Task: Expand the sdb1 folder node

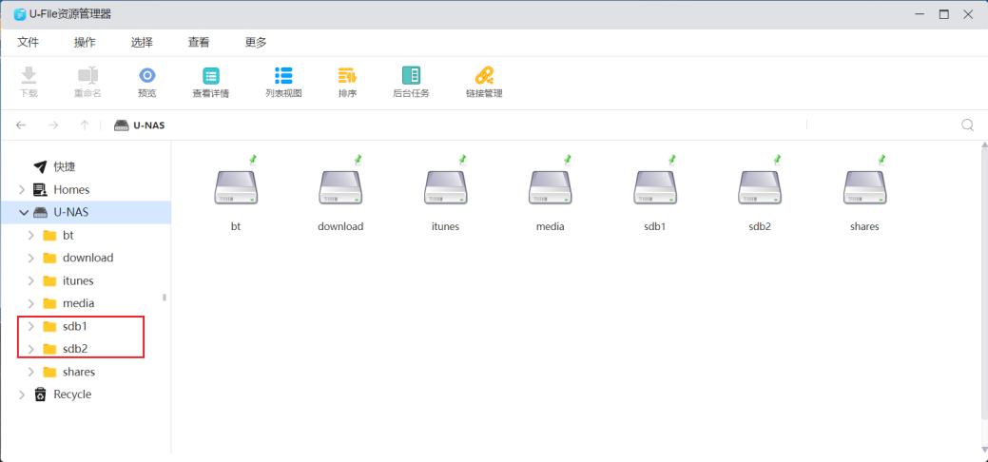Action: coord(30,326)
